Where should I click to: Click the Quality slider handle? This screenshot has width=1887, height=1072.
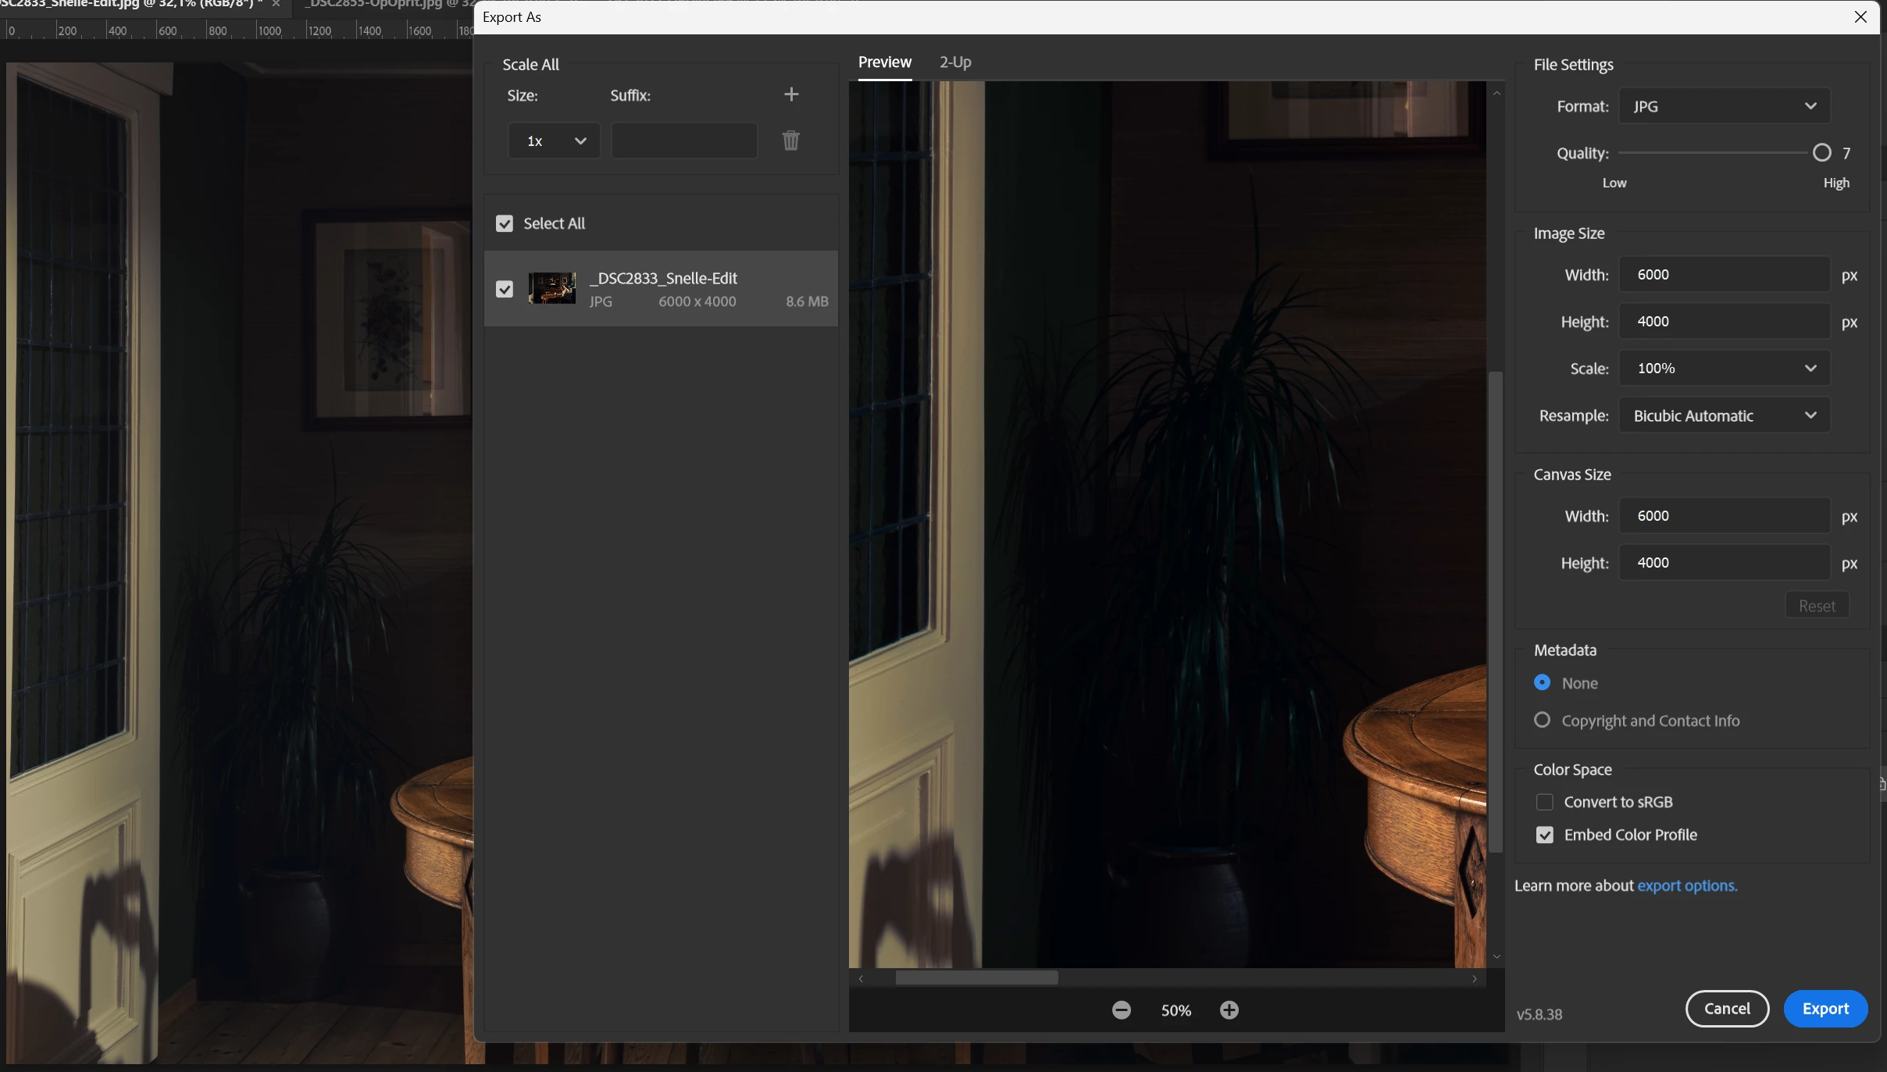click(1821, 153)
